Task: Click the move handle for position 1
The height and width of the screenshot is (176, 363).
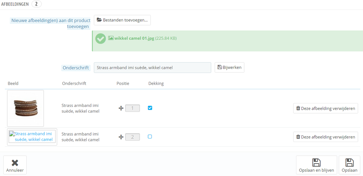Action: (x=121, y=108)
